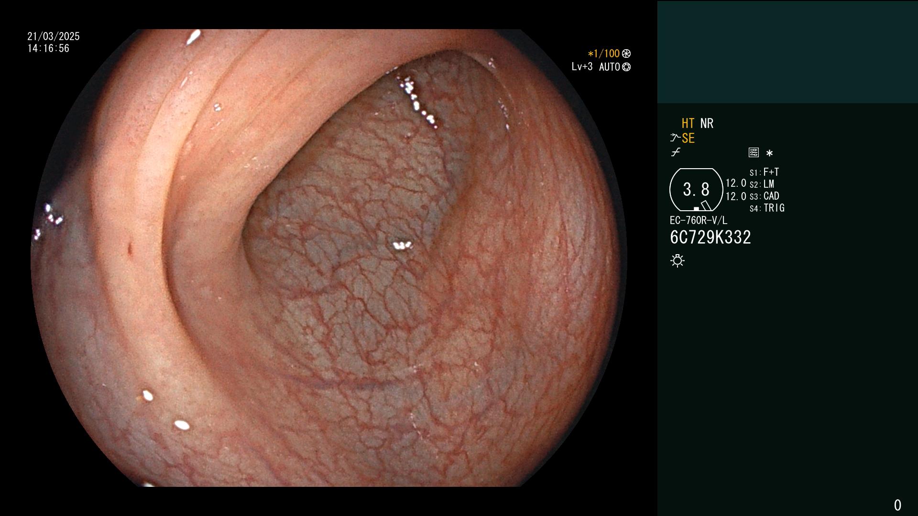Click the image counter 0
This screenshot has height=516, width=918.
[897, 505]
